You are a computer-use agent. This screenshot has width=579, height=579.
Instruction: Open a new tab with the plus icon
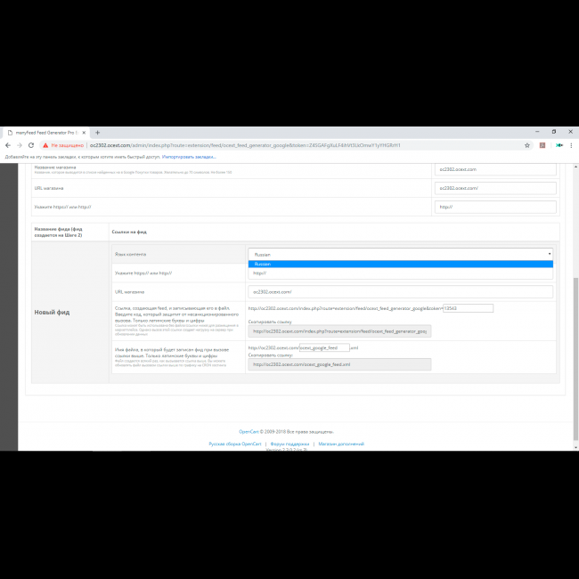[97, 132]
